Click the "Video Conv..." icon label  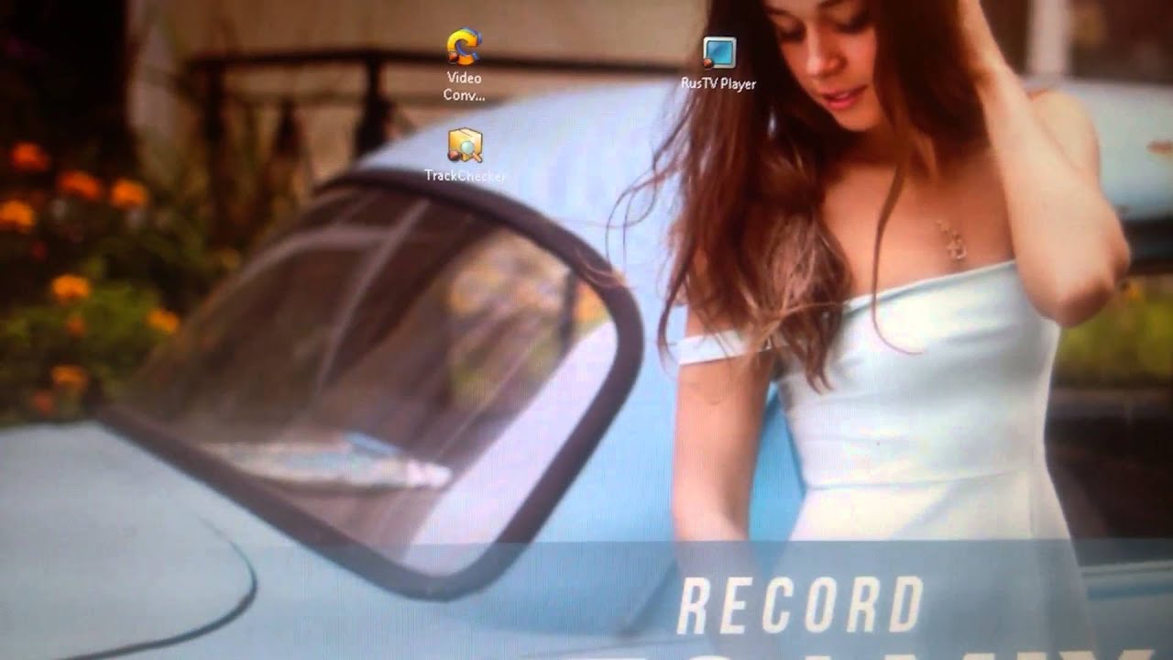click(464, 86)
